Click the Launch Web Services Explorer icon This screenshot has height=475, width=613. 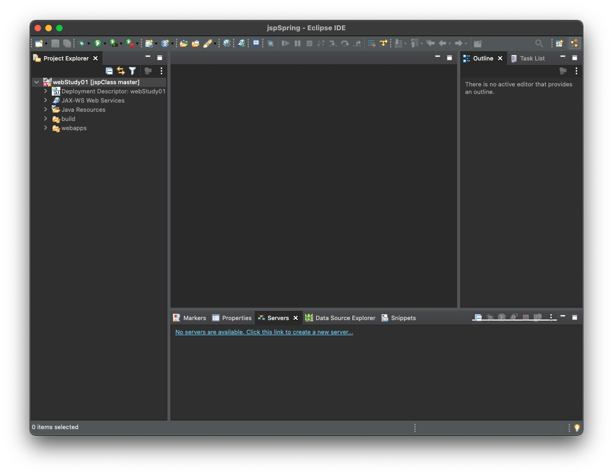tap(242, 43)
